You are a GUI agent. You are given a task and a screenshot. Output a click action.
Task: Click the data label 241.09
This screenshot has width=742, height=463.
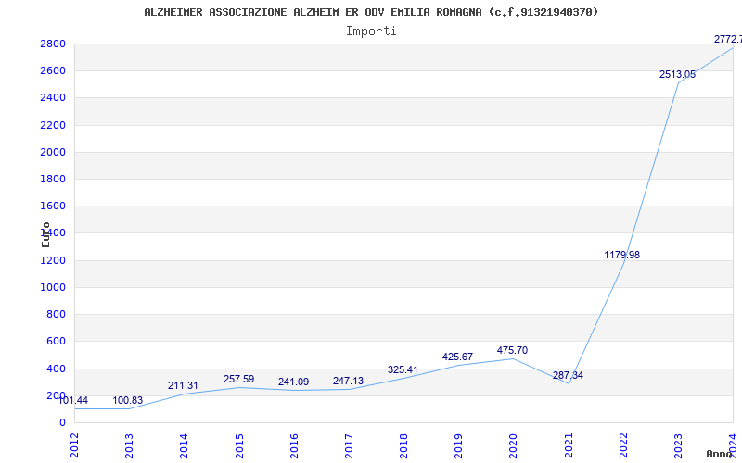(x=293, y=382)
